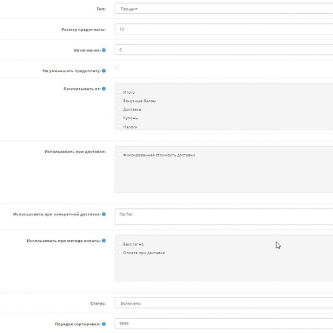The image size is (333, 333).
Task: Click help icon beside "Порядок сортировки"
Action: pyautogui.click(x=104, y=324)
